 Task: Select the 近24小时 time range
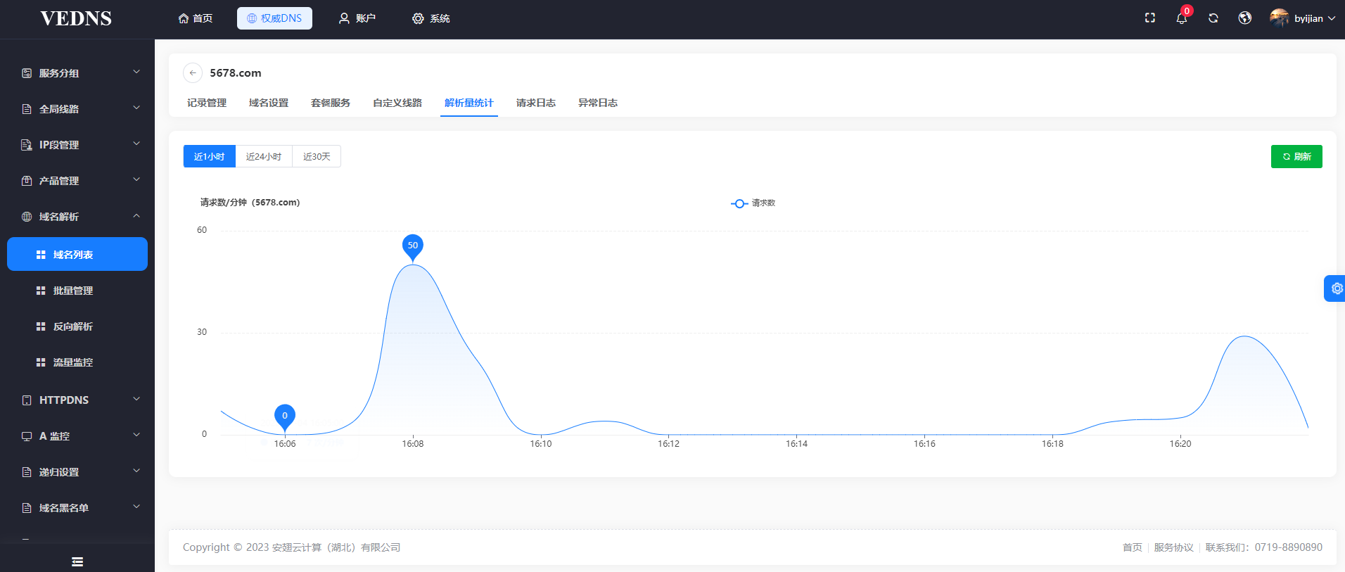pos(264,156)
